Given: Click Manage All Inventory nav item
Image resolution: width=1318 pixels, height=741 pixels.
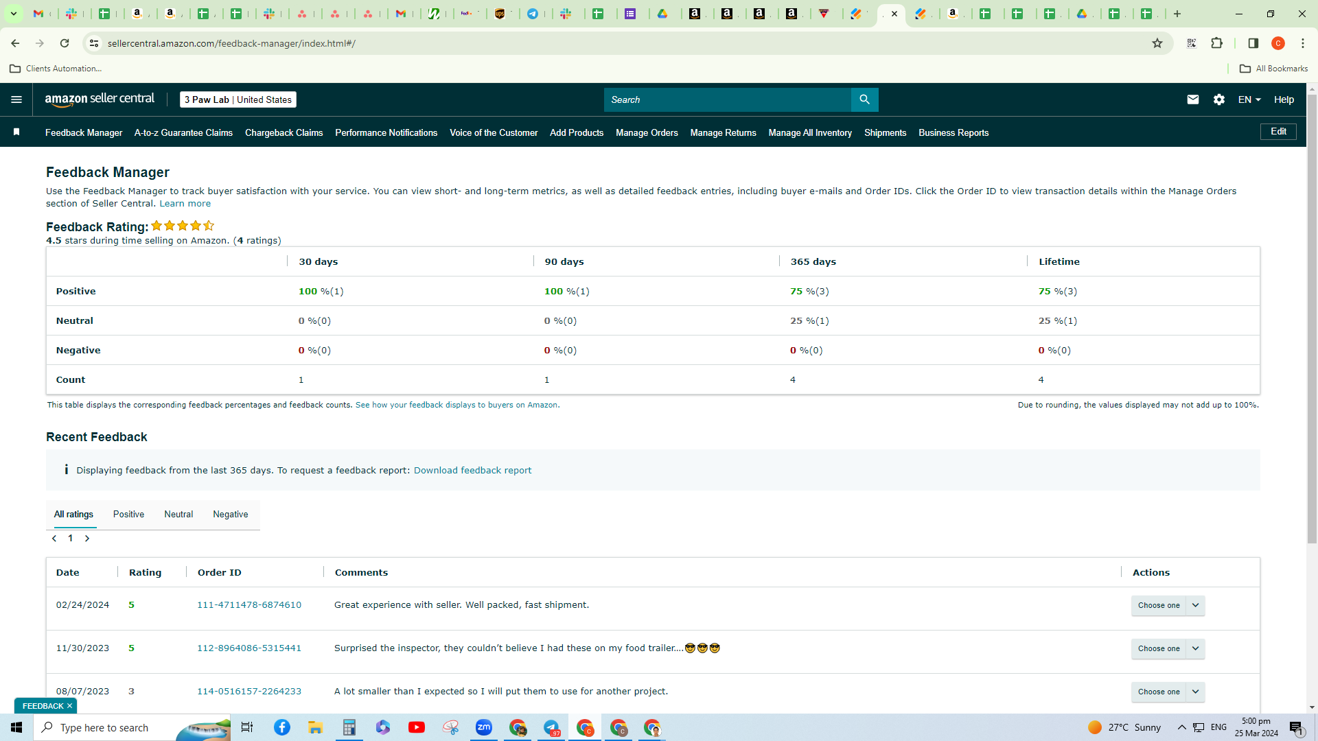Looking at the screenshot, I should 810,132.
